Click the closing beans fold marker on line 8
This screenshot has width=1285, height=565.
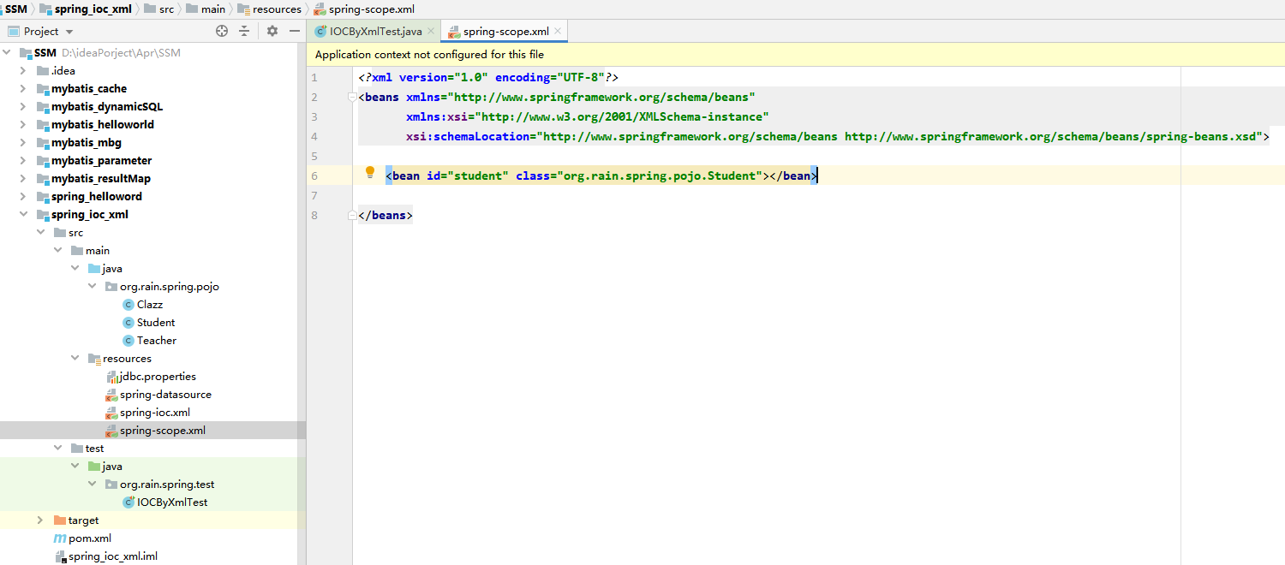352,216
